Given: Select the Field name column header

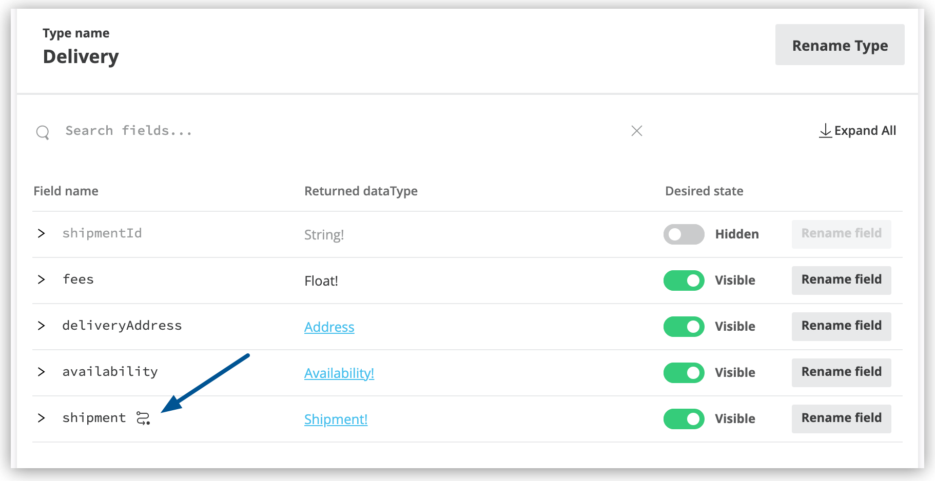Looking at the screenshot, I should tap(66, 191).
